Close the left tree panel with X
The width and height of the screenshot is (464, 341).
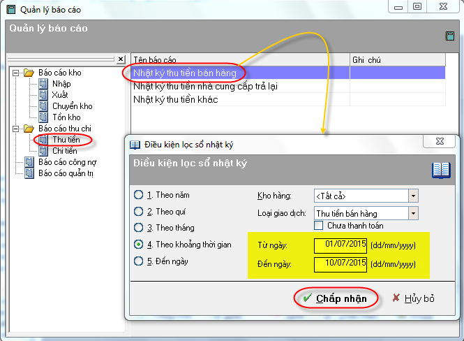coord(120,59)
